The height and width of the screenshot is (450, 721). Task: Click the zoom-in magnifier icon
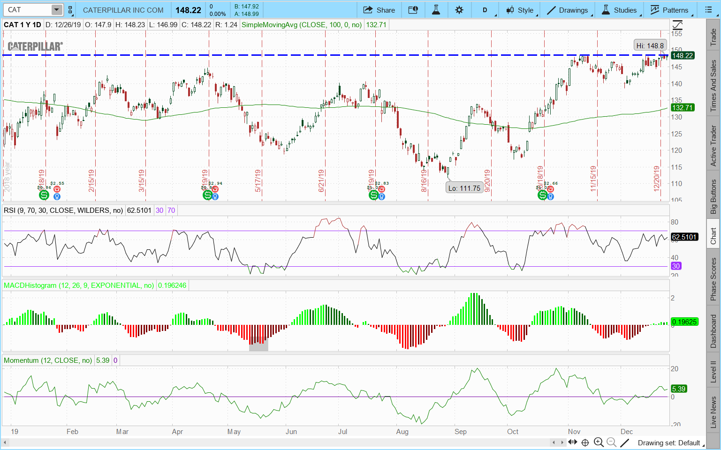pos(599,442)
